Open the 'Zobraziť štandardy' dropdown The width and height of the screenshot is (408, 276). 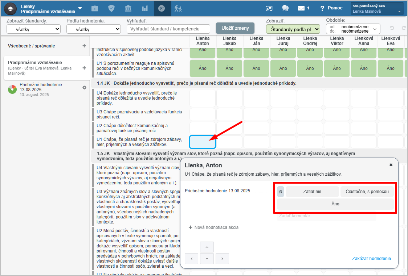[33, 29]
